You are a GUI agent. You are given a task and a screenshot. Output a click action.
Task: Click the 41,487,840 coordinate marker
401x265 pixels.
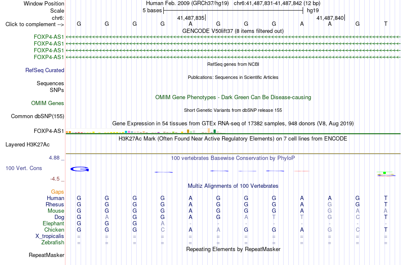coord(330,18)
